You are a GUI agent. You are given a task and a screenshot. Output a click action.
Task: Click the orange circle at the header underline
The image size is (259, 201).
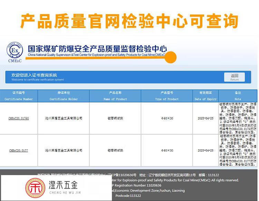pos(171,57)
